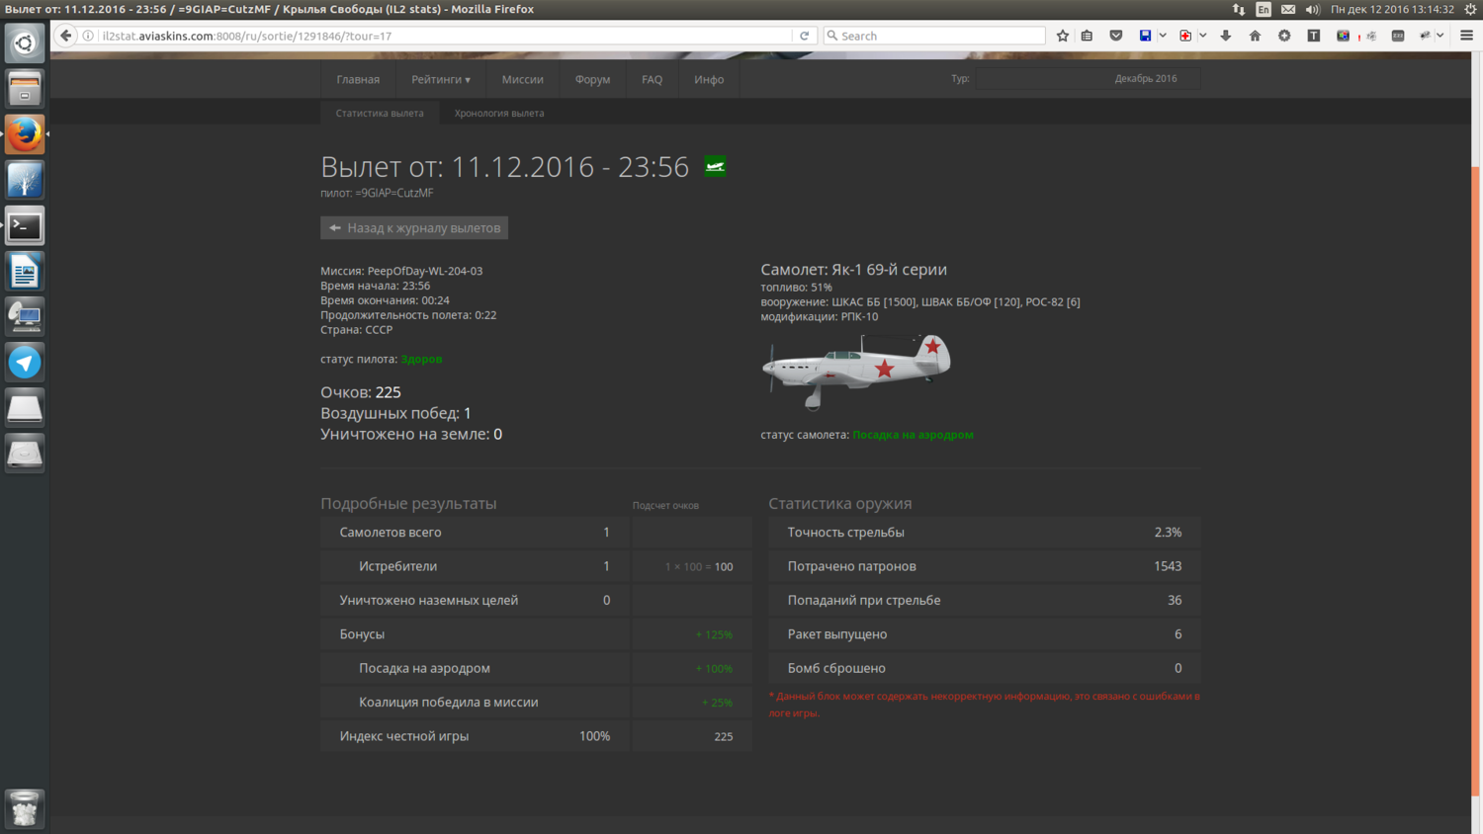Open Telegram from the Ubuntu launcher
Screen dimensions: 1483x834
[x=25, y=362]
